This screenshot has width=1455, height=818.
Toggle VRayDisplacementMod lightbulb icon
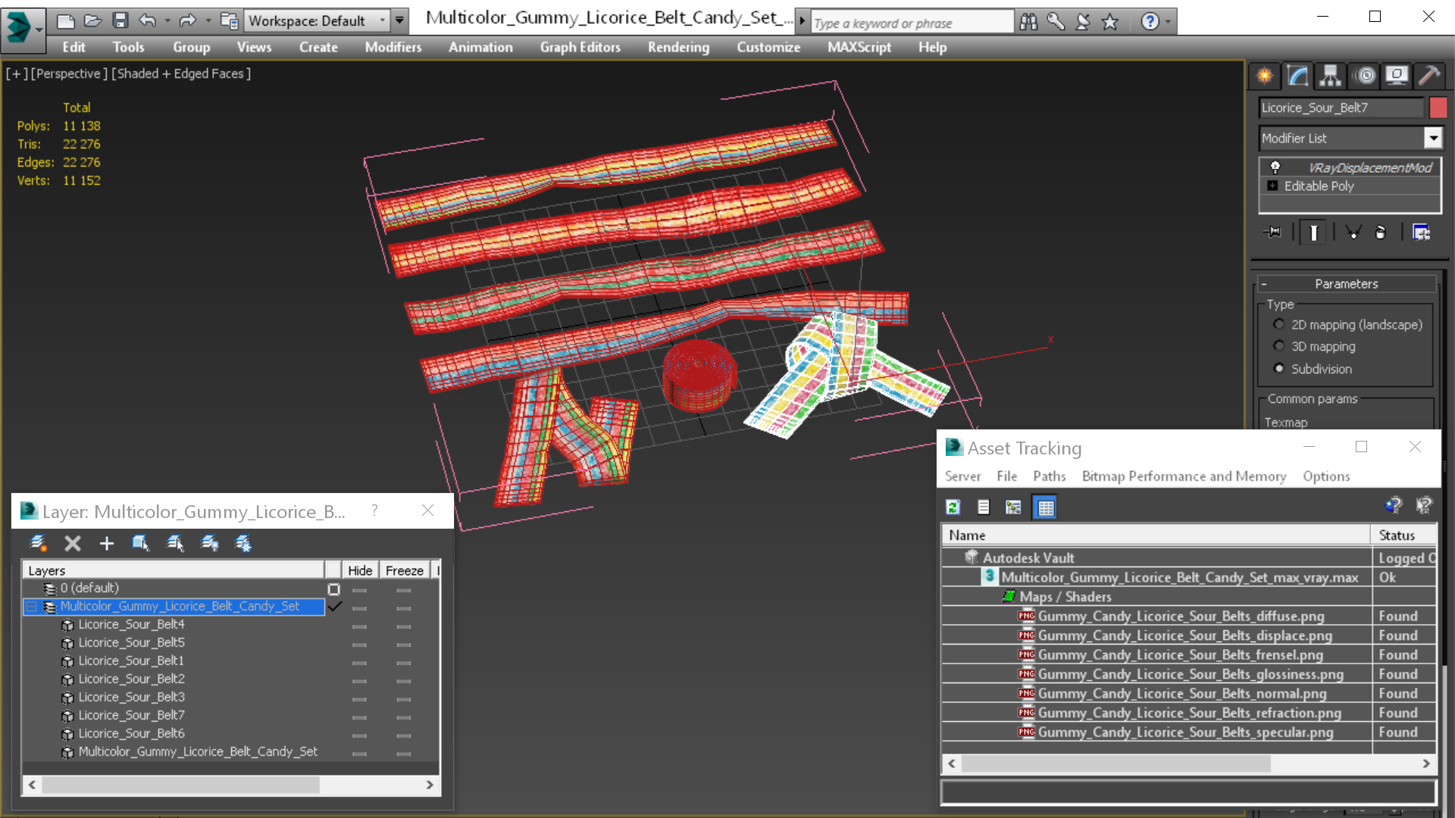(x=1275, y=167)
